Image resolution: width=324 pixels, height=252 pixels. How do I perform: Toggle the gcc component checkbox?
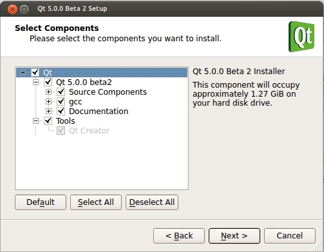61,101
